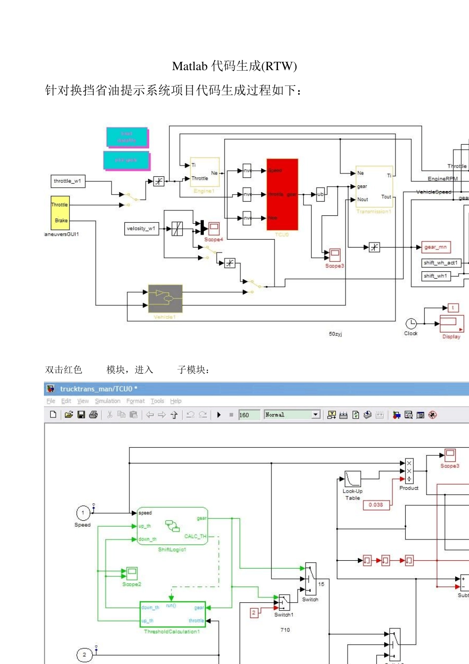The image size is (469, 664).
Task: Click the upper cyan annotation block
Action: pyautogui.click(x=127, y=137)
